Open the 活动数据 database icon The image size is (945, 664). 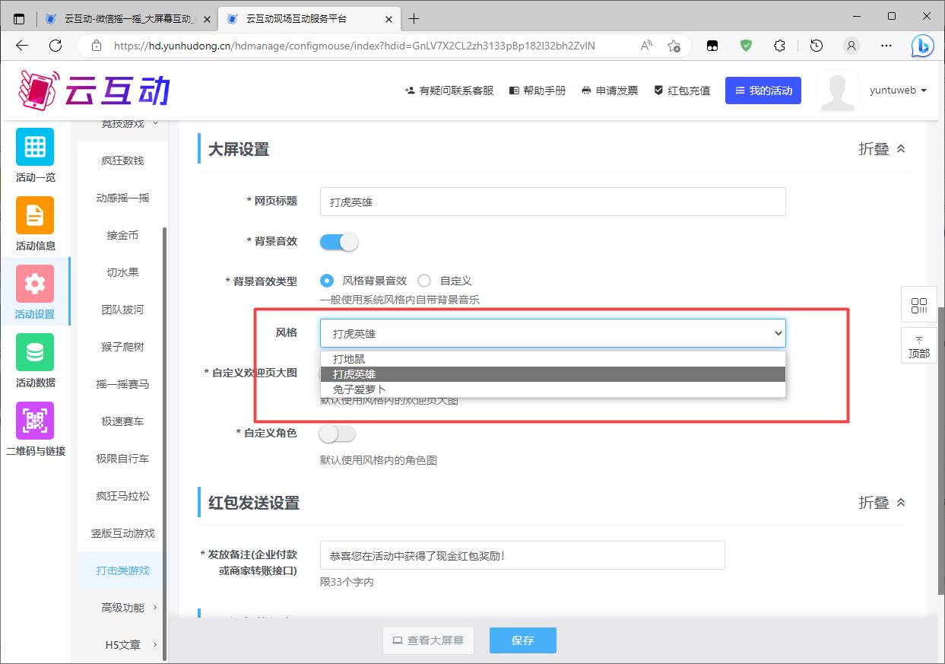coord(35,352)
